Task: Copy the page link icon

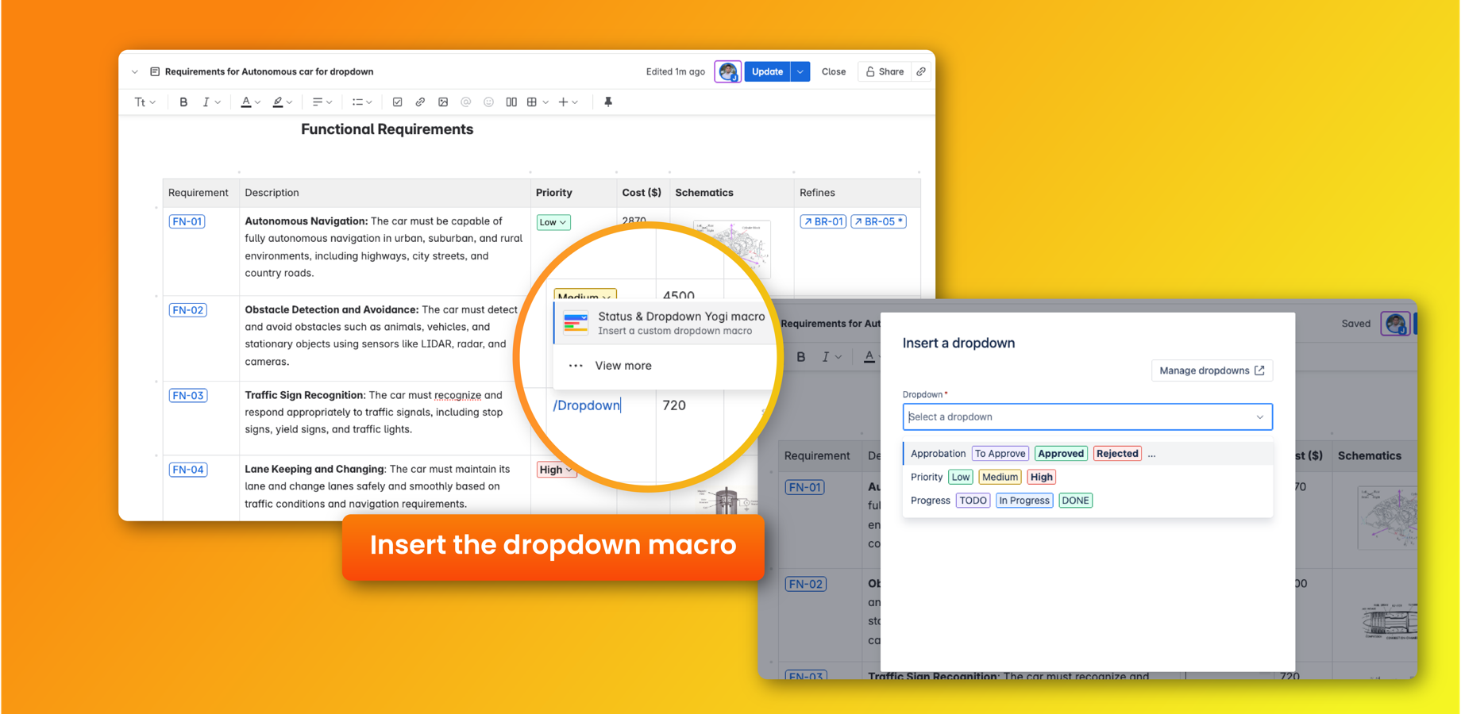Action: coord(921,72)
